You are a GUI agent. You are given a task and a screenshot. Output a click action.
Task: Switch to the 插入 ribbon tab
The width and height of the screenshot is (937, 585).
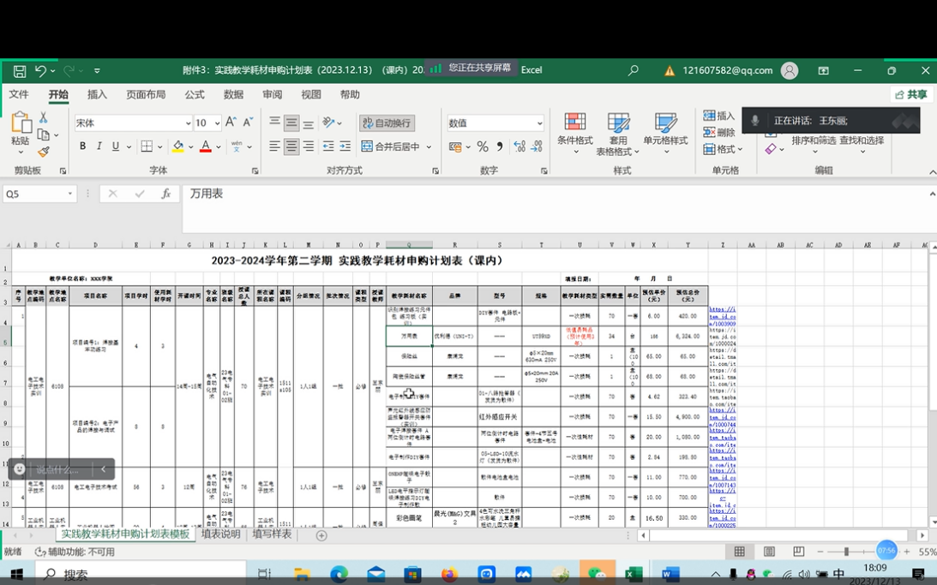(97, 94)
